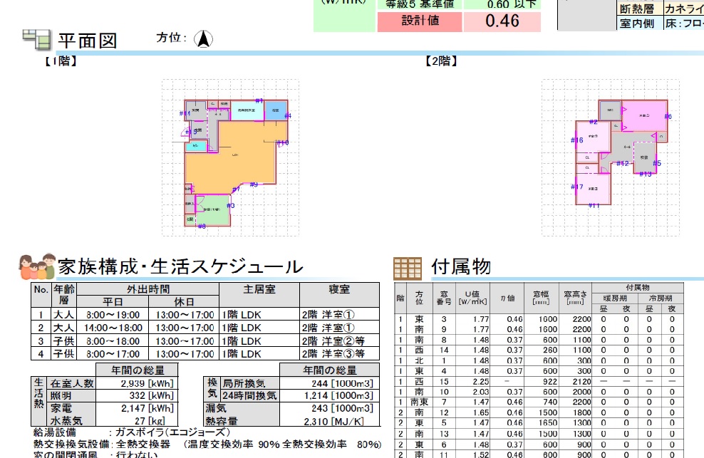Open the 1階 floor plan drawing
Viewport: 704px width, 458px height.
(x=230, y=157)
